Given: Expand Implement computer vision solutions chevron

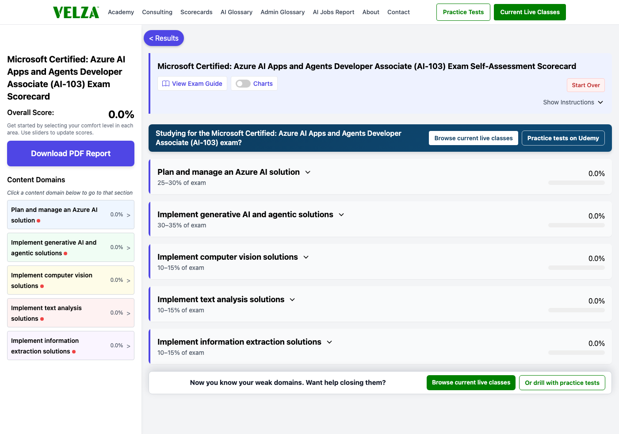Looking at the screenshot, I should [x=306, y=257].
